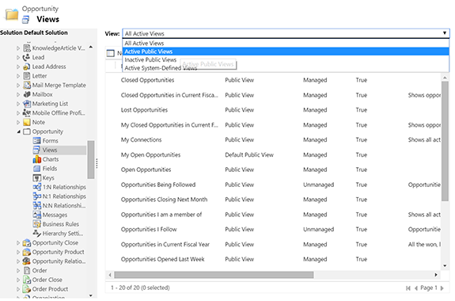Click the N:N Relationships icon
Screen dimensions: 455x301
pos(37,206)
